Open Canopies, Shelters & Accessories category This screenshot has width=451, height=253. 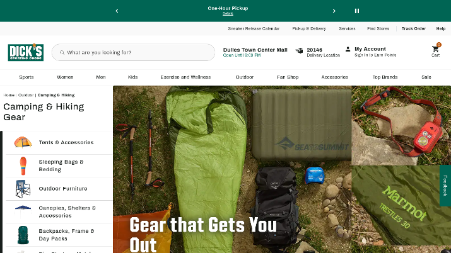point(67,211)
